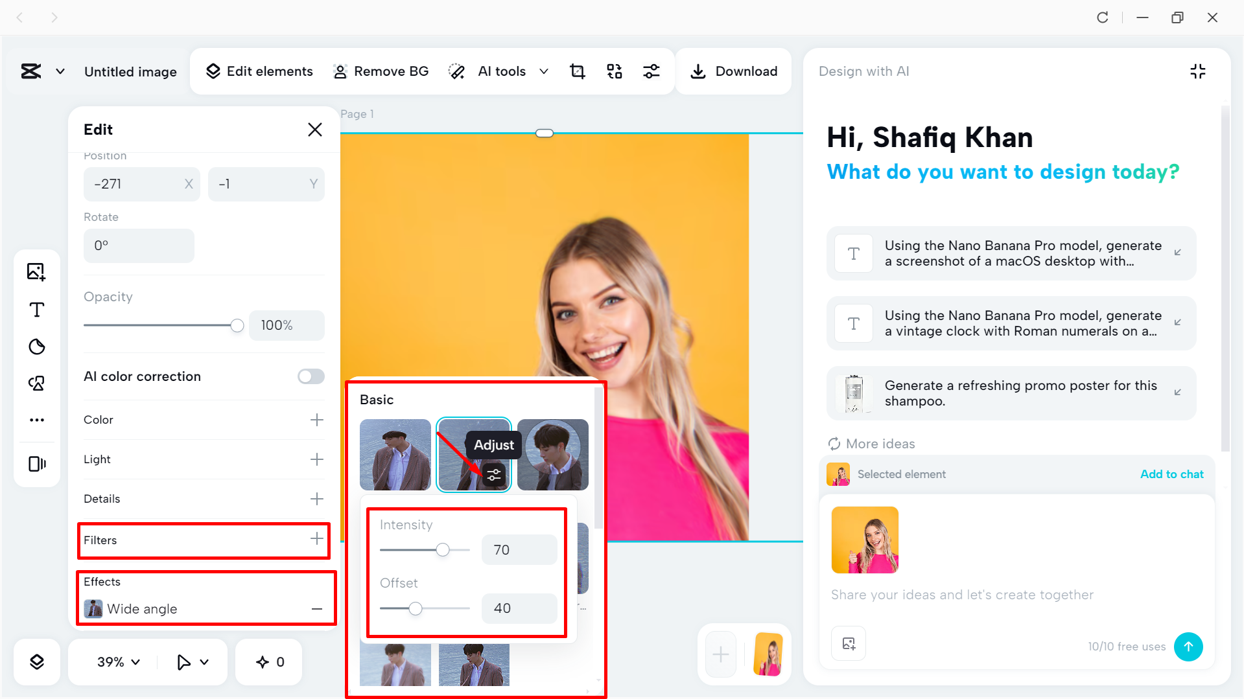
Task: Remove the Wide angle effect
Action: 316,609
